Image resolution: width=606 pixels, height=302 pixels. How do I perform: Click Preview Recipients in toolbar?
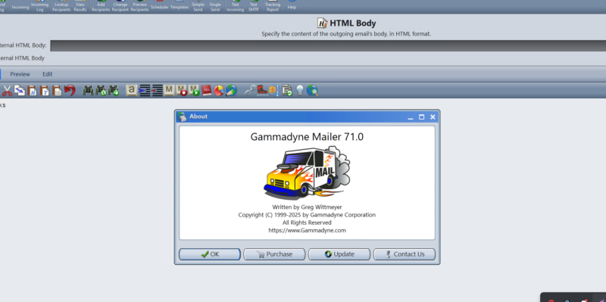tap(139, 5)
